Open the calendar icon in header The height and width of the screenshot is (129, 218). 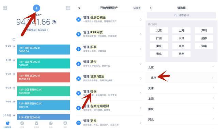(x=68, y=8)
